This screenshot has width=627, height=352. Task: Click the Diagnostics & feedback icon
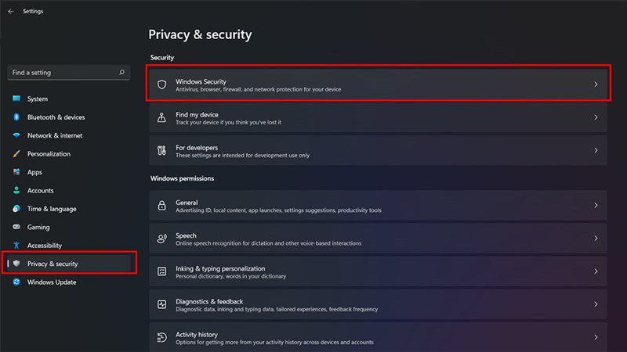pyautogui.click(x=161, y=304)
